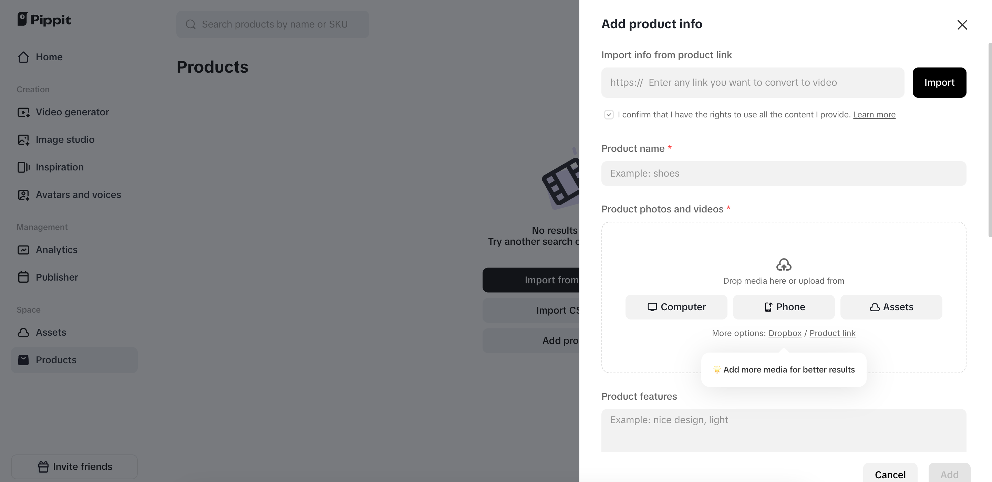Open Assets from the Space section
The height and width of the screenshot is (482, 992).
(x=51, y=332)
